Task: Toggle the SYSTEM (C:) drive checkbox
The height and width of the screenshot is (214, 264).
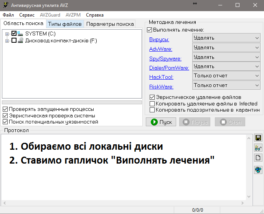Action: [14, 33]
